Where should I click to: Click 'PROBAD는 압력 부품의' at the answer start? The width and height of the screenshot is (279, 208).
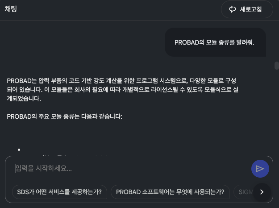point(37,80)
